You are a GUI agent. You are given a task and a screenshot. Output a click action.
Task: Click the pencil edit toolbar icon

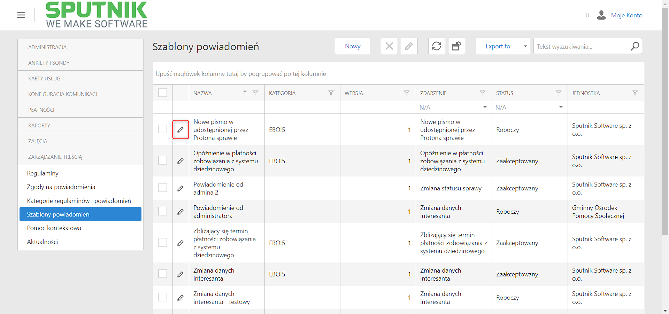click(x=409, y=46)
